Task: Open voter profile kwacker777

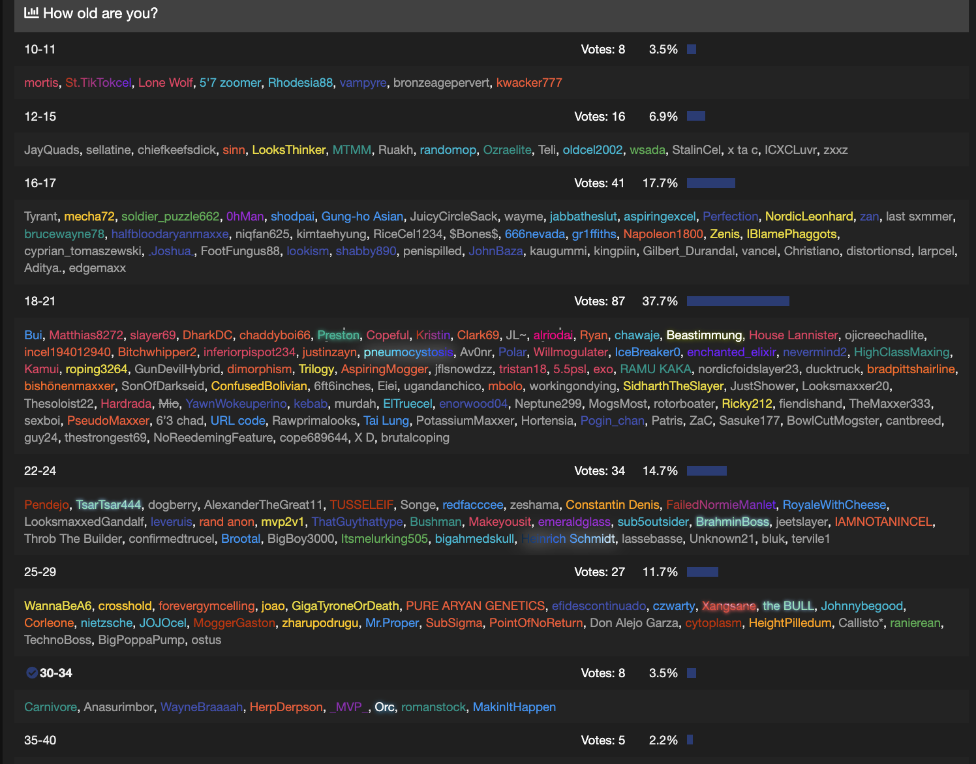Action: pyautogui.click(x=529, y=83)
